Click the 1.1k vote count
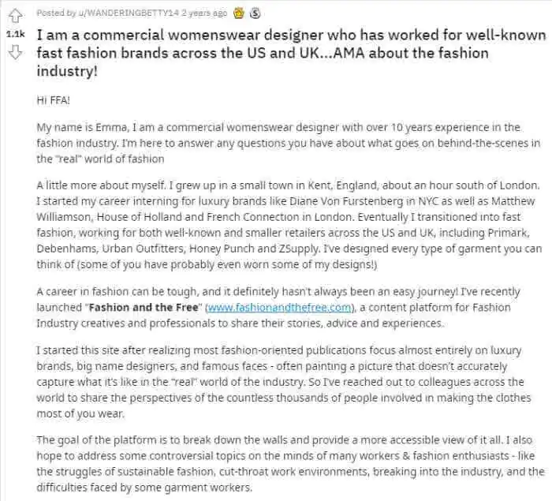Viewport: 552px width, 501px height. point(16,34)
